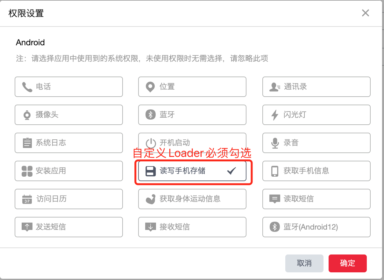Click the Bluetooth icon next to 蓝牙
384x280 pixels.
pos(150,115)
